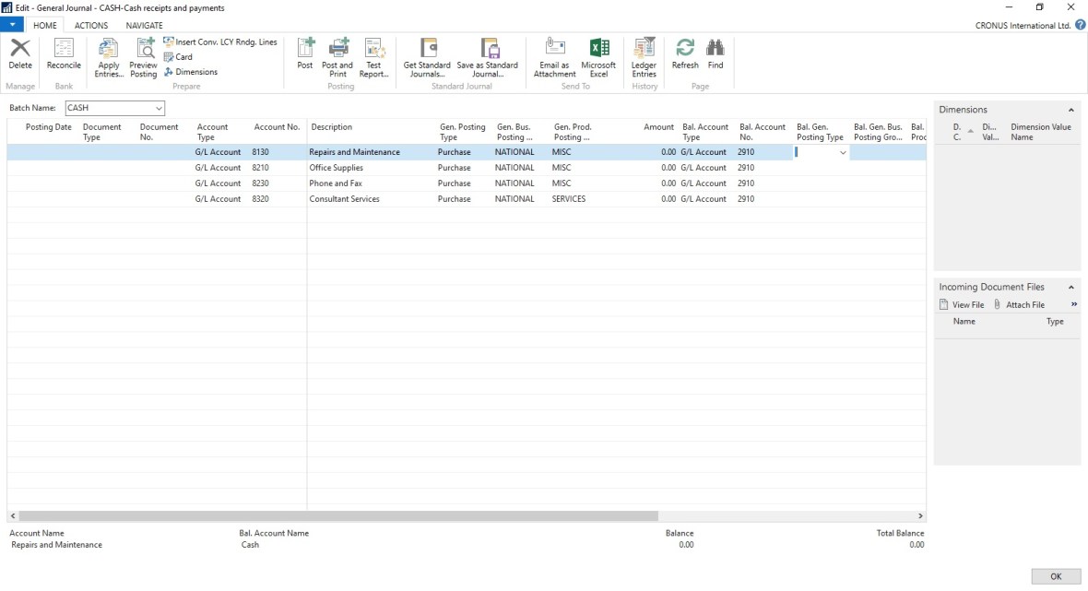The width and height of the screenshot is (1088, 591).
Task: Export to Microsoft Excel
Action: point(598,55)
